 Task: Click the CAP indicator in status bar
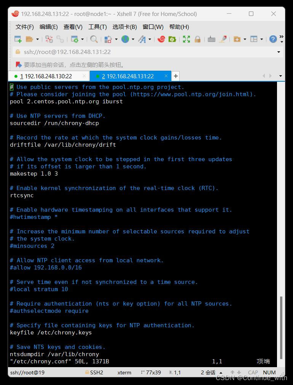[x=253, y=372]
